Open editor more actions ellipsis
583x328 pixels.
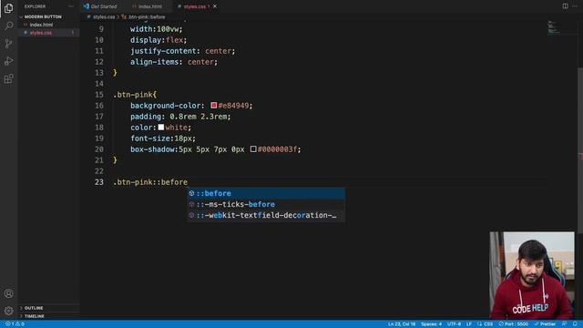[x=575, y=6]
